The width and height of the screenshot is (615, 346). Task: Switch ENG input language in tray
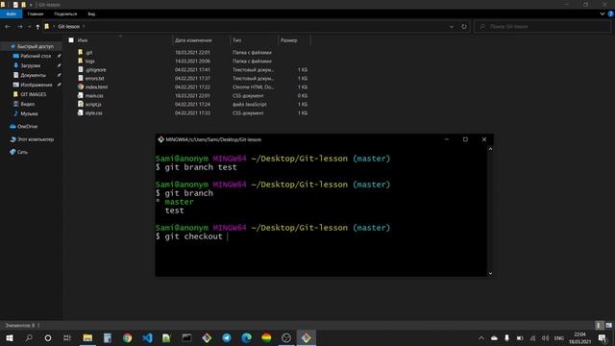(558, 337)
